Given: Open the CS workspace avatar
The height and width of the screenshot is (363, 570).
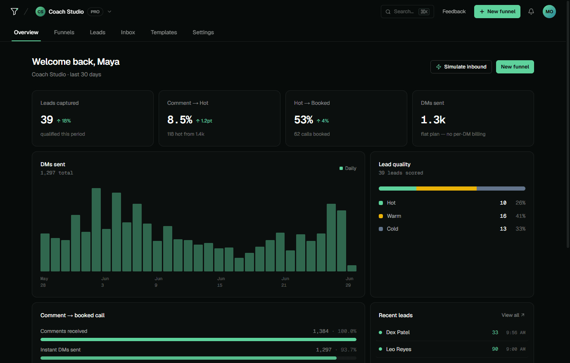Looking at the screenshot, I should pyautogui.click(x=40, y=12).
